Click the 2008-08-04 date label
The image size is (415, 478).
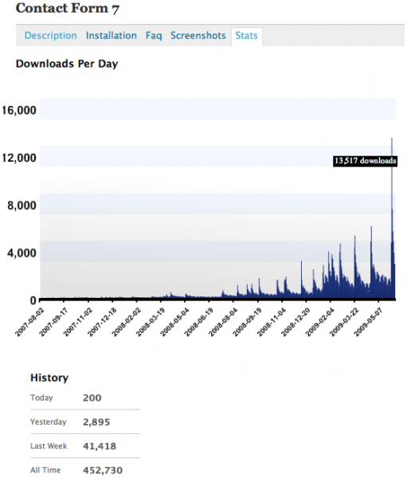[223, 322]
